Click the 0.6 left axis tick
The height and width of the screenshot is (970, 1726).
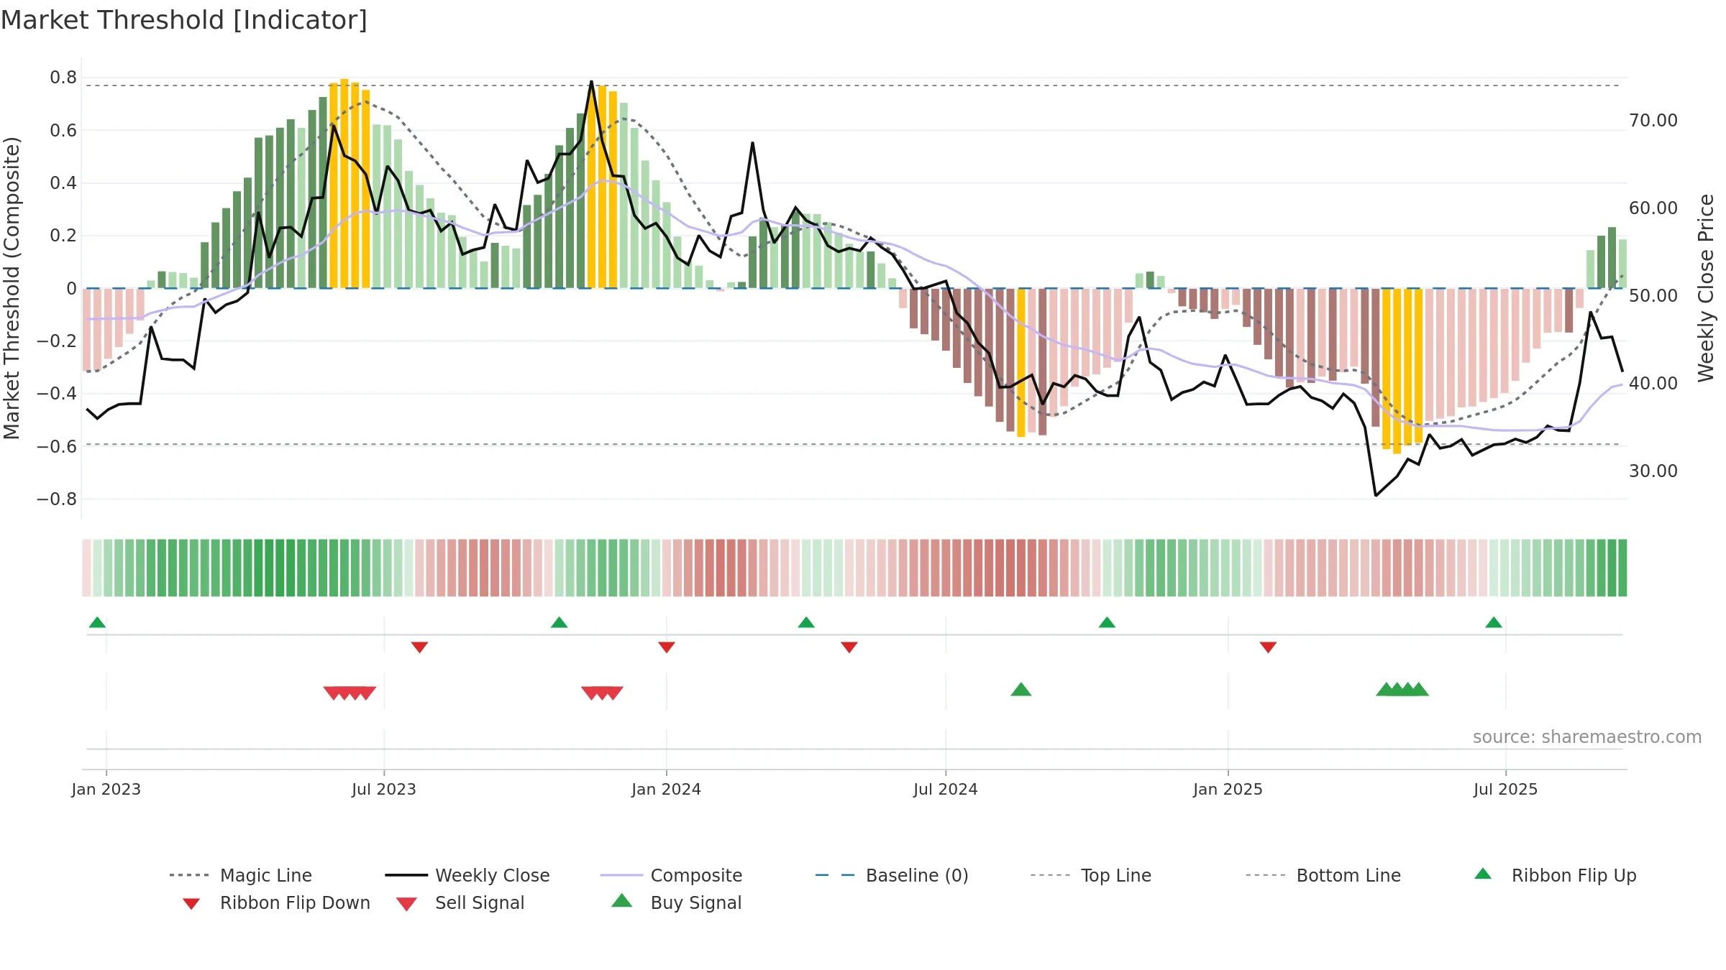click(x=63, y=131)
